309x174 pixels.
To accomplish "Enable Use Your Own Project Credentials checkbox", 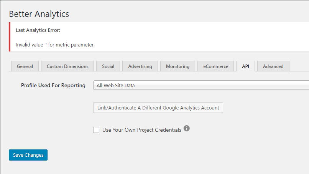I will (96, 130).
